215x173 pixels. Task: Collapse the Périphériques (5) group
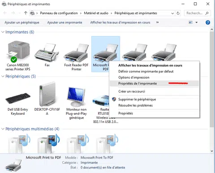pyautogui.click(x=3, y=76)
